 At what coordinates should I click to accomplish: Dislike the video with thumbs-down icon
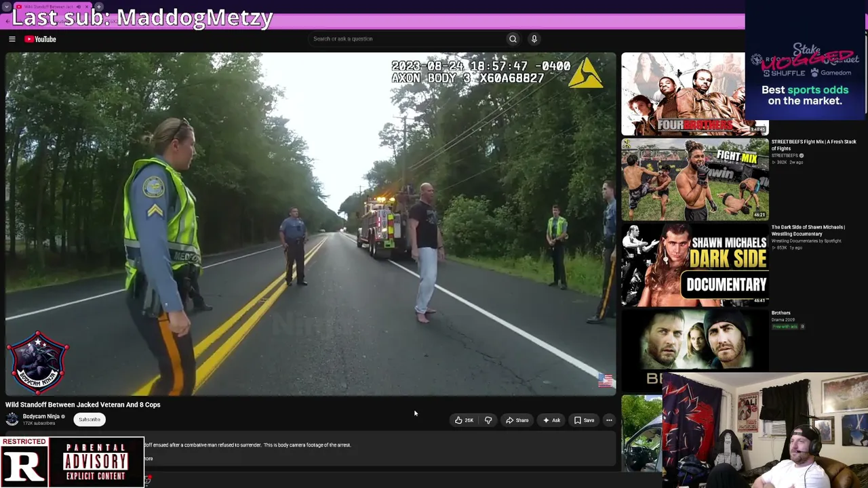pos(488,420)
